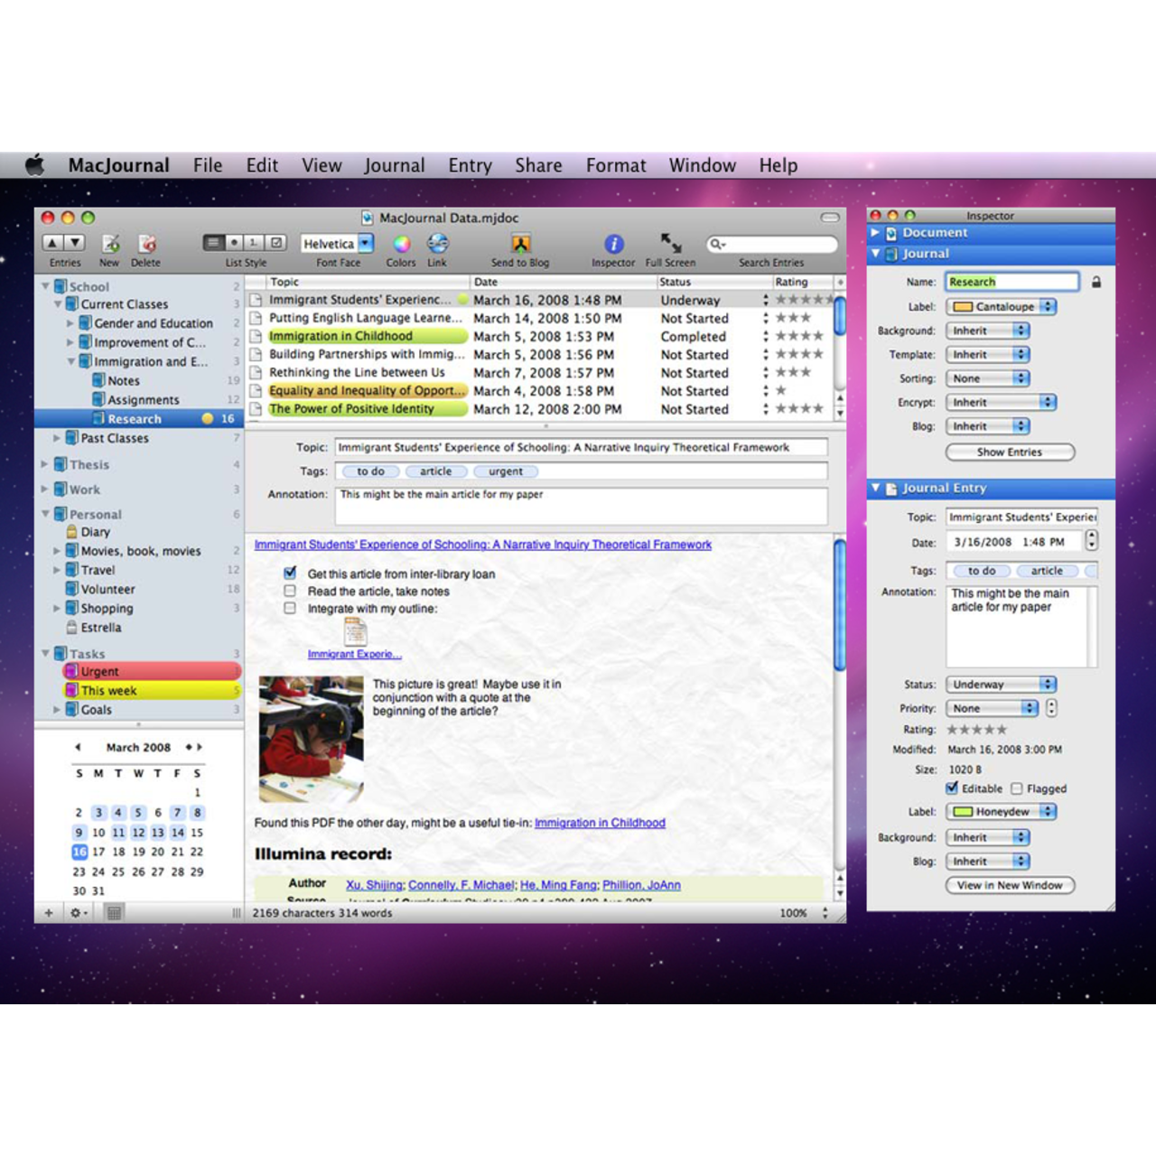
Task: Click the New entry toolbar icon
Action: point(110,244)
